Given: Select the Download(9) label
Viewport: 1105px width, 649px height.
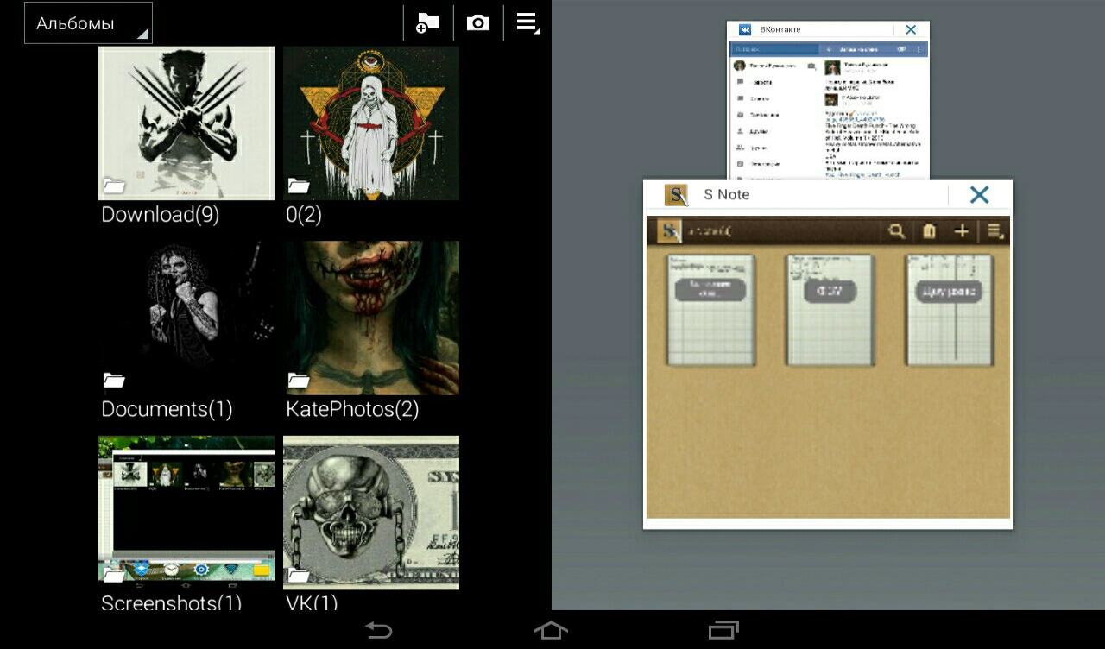Looking at the screenshot, I should [x=160, y=215].
